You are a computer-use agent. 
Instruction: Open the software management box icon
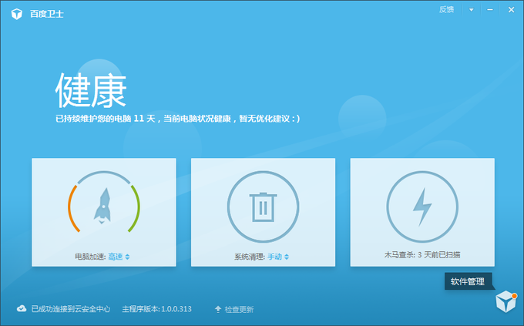click(505, 302)
